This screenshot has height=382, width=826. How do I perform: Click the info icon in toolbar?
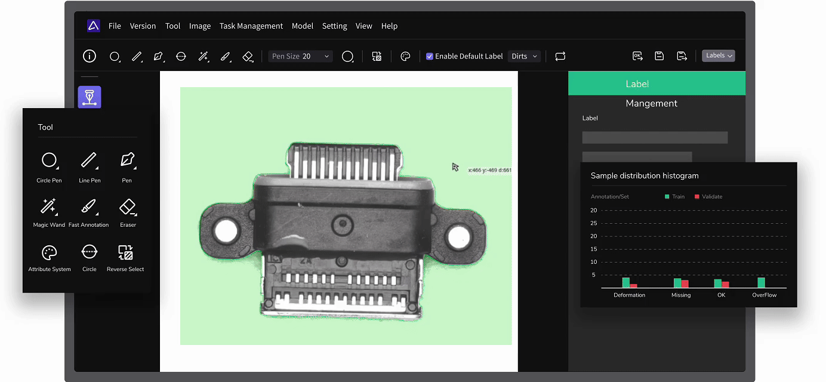(x=90, y=56)
